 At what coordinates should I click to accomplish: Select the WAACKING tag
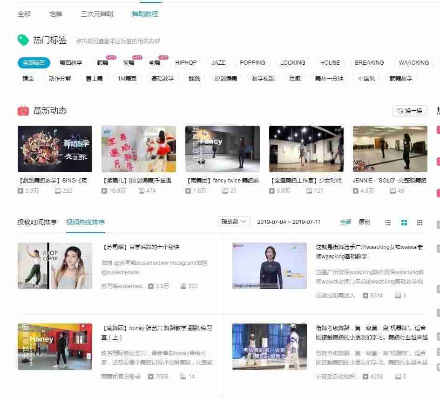click(x=413, y=62)
